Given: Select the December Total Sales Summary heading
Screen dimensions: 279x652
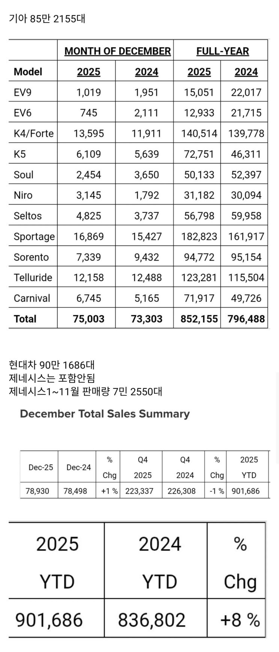Looking at the screenshot, I should [105, 414].
